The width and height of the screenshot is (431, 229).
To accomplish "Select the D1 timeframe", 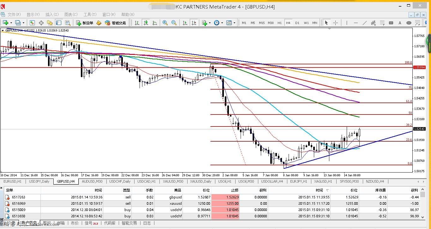I will 297,23.
